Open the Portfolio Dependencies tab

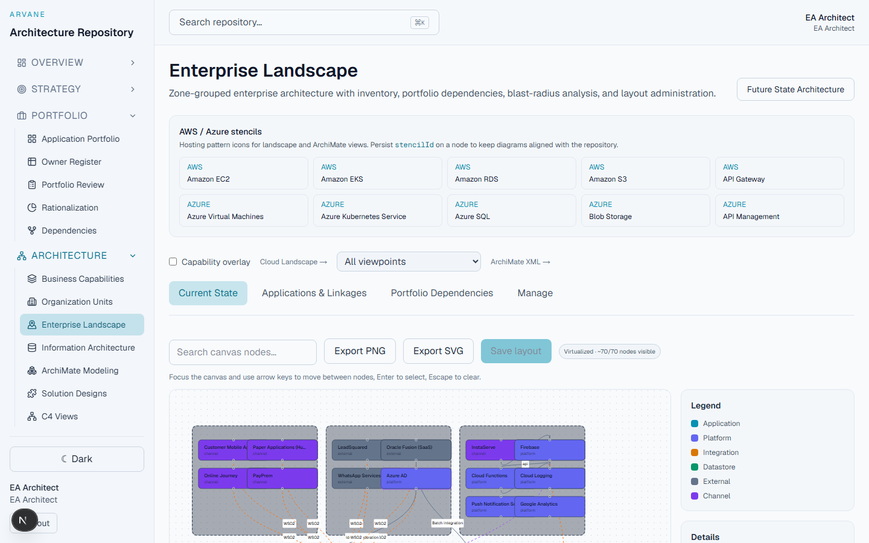point(442,293)
